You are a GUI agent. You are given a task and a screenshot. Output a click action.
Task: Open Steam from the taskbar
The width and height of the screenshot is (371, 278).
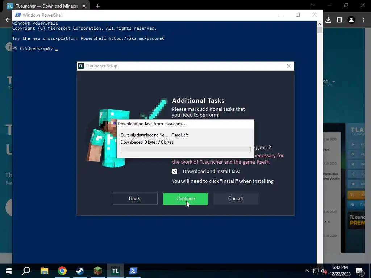tap(80, 271)
